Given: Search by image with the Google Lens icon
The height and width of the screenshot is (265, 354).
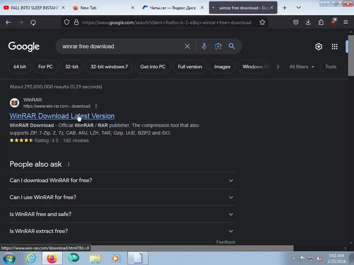Looking at the screenshot, I should 218,46.
